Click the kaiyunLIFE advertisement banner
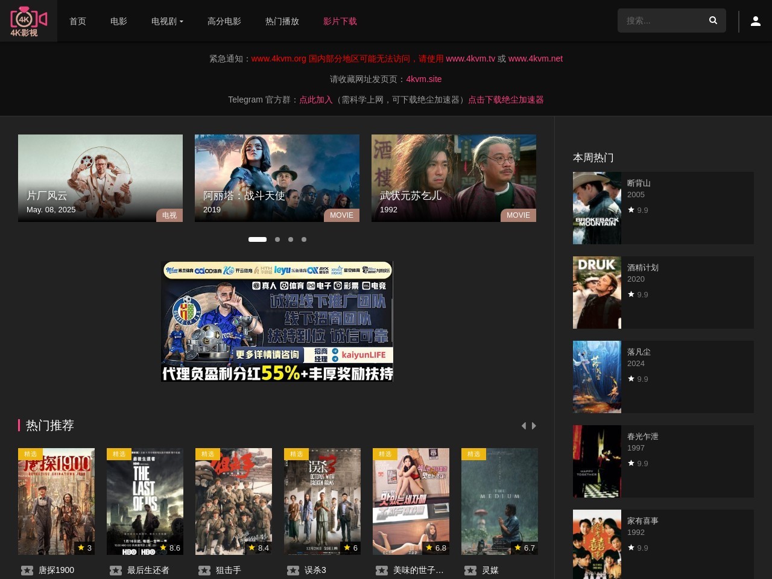 point(277,321)
